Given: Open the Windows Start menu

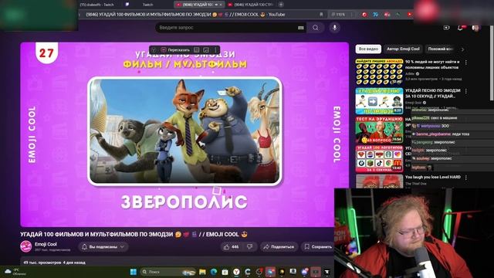Looking at the screenshot, I should [134, 272].
